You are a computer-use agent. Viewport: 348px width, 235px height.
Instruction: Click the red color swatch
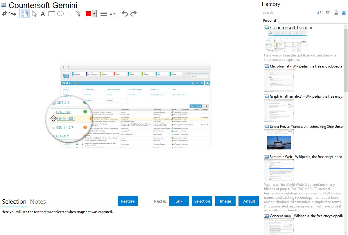(x=89, y=14)
